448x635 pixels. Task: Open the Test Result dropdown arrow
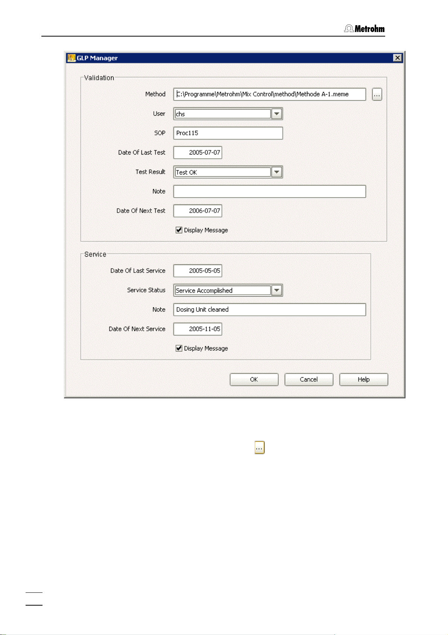click(x=276, y=172)
